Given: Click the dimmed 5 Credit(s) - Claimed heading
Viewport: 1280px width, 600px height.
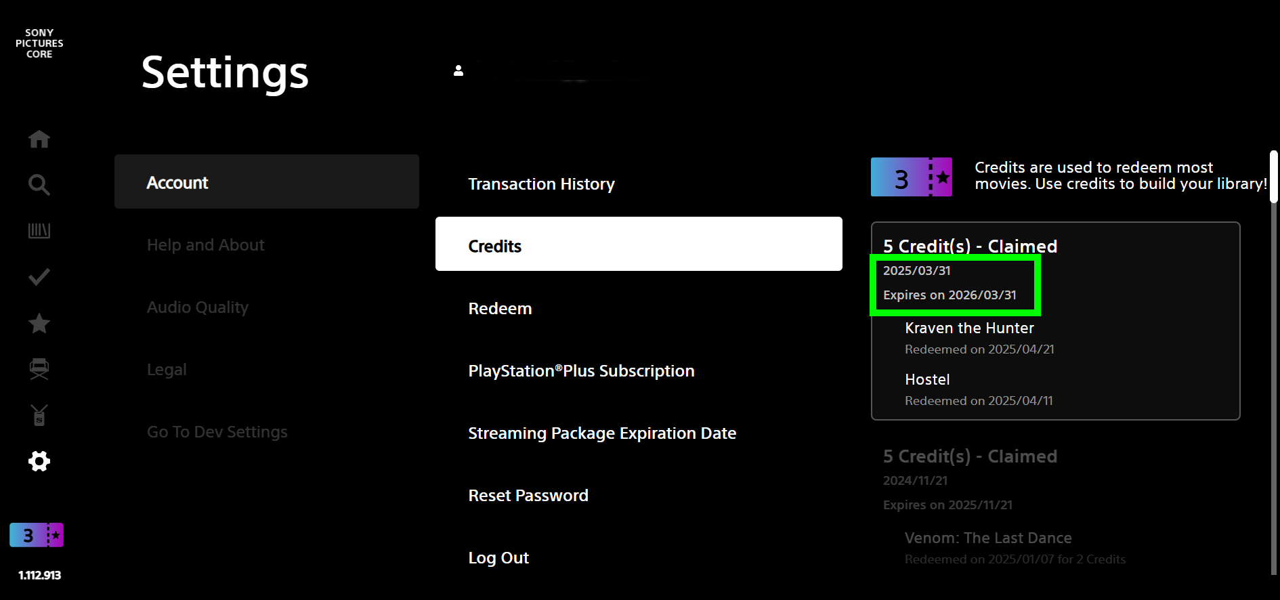Looking at the screenshot, I should tap(970, 456).
